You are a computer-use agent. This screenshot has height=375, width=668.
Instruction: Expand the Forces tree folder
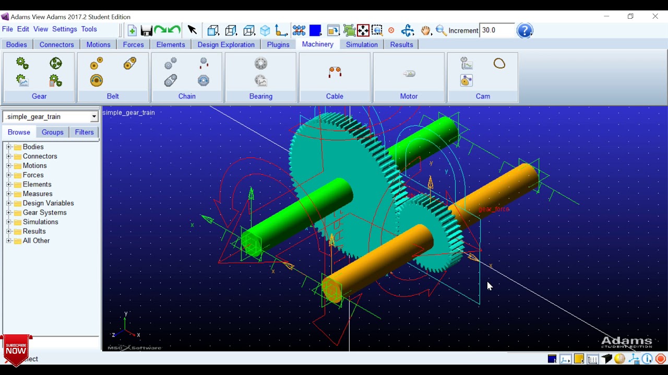[x=8, y=175]
